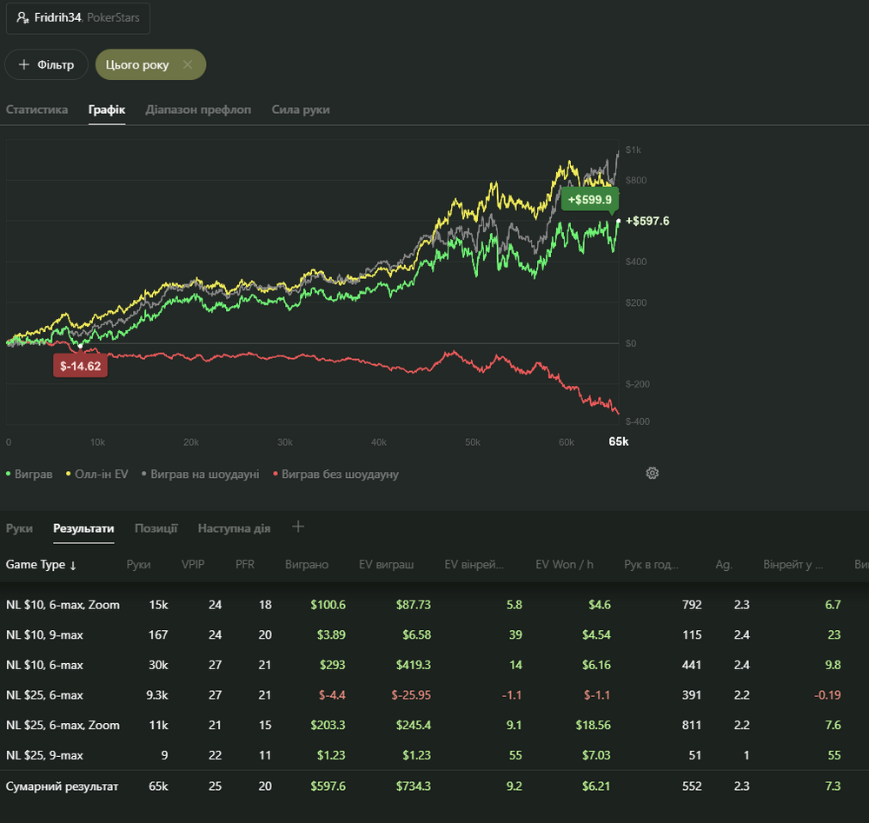Switch to the Руки tab
This screenshot has width=869, height=823.
[x=19, y=528]
